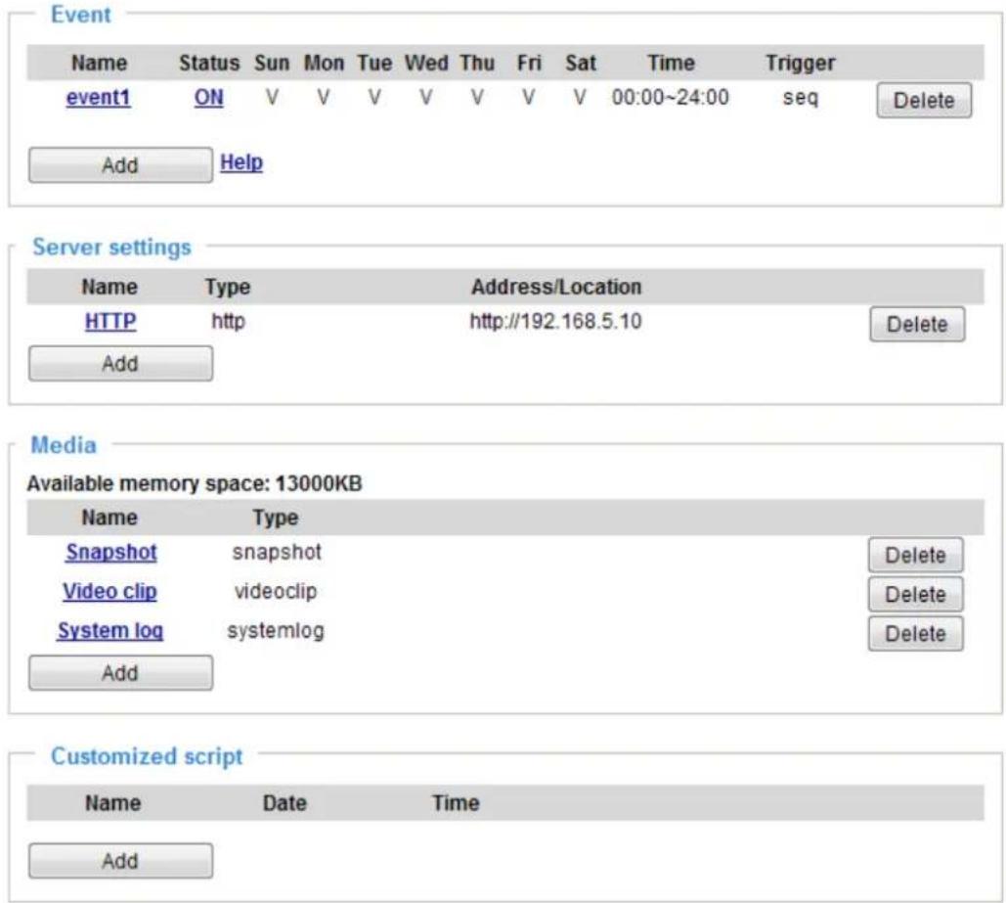The width and height of the screenshot is (1006, 903).
Task: Click the videoclip type cell
Action: coord(276,592)
